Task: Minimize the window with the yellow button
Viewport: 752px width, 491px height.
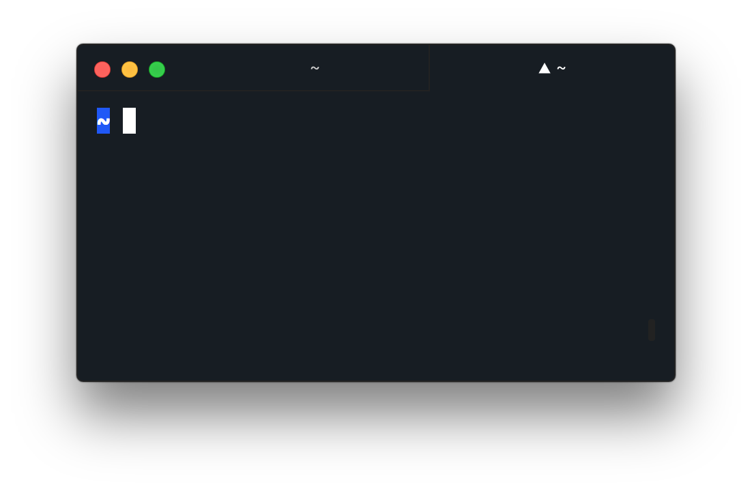Action: [x=130, y=70]
